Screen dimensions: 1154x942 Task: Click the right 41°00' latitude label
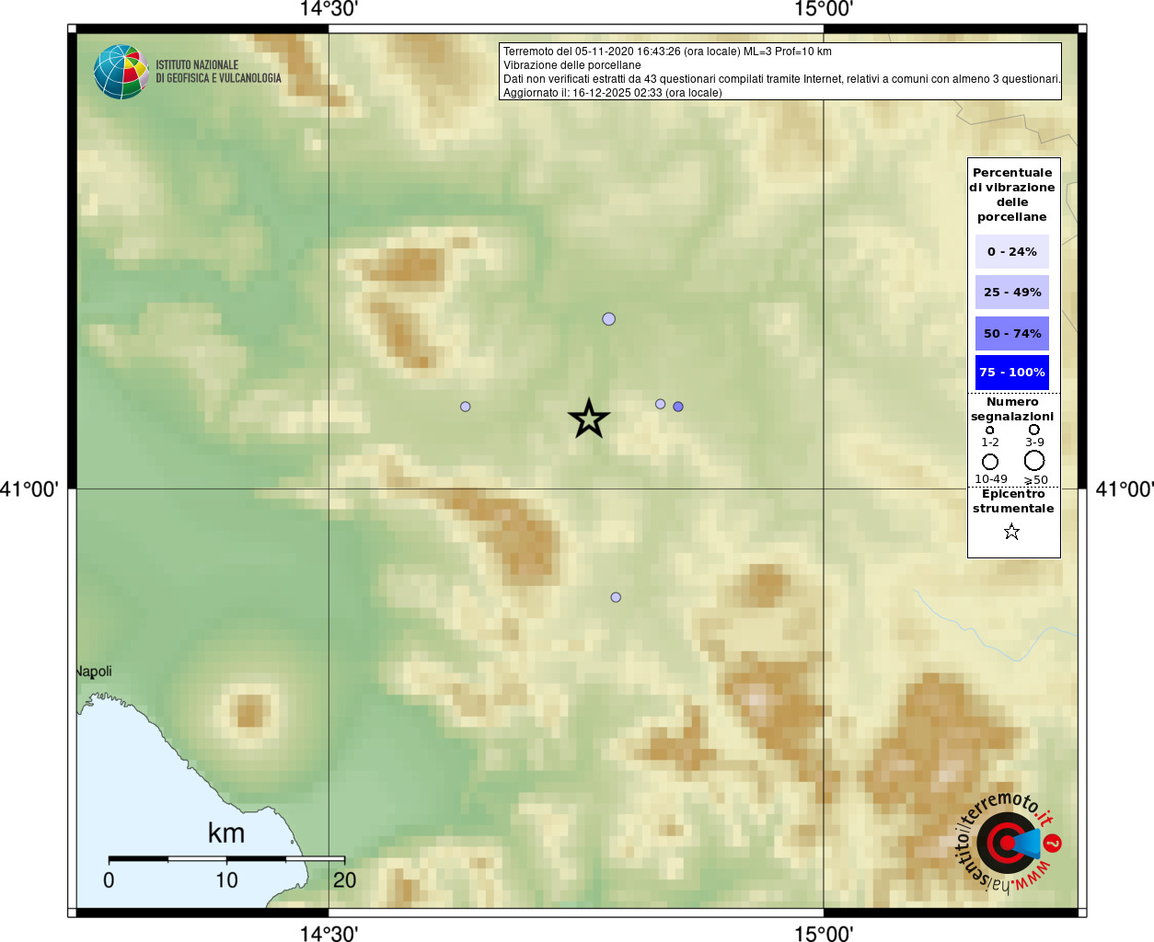coord(1125,489)
